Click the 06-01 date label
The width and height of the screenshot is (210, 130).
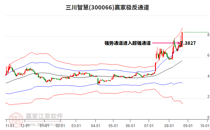pyautogui.click(x=130, y=126)
